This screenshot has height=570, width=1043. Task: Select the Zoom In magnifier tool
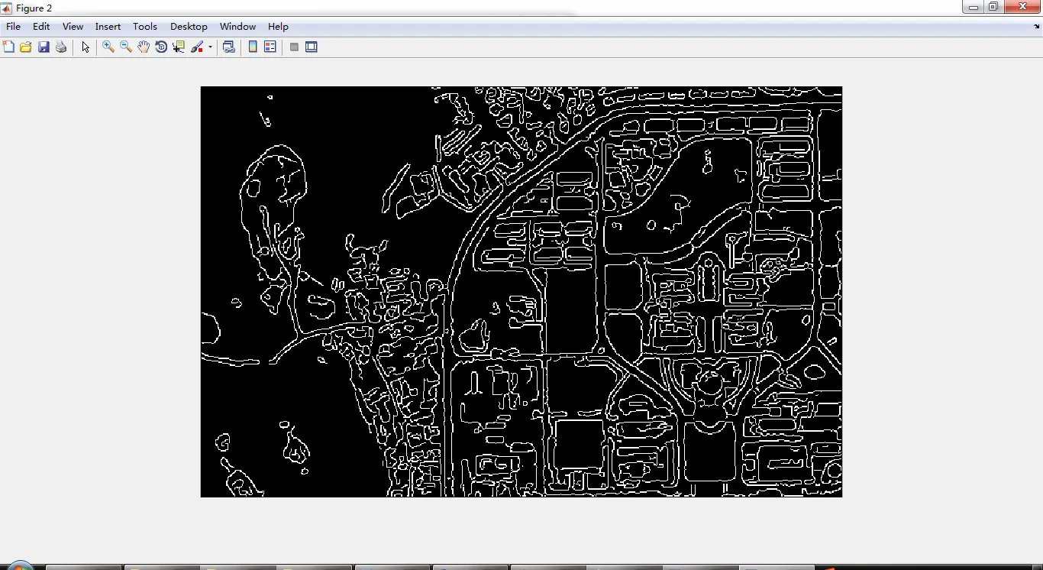(108, 47)
